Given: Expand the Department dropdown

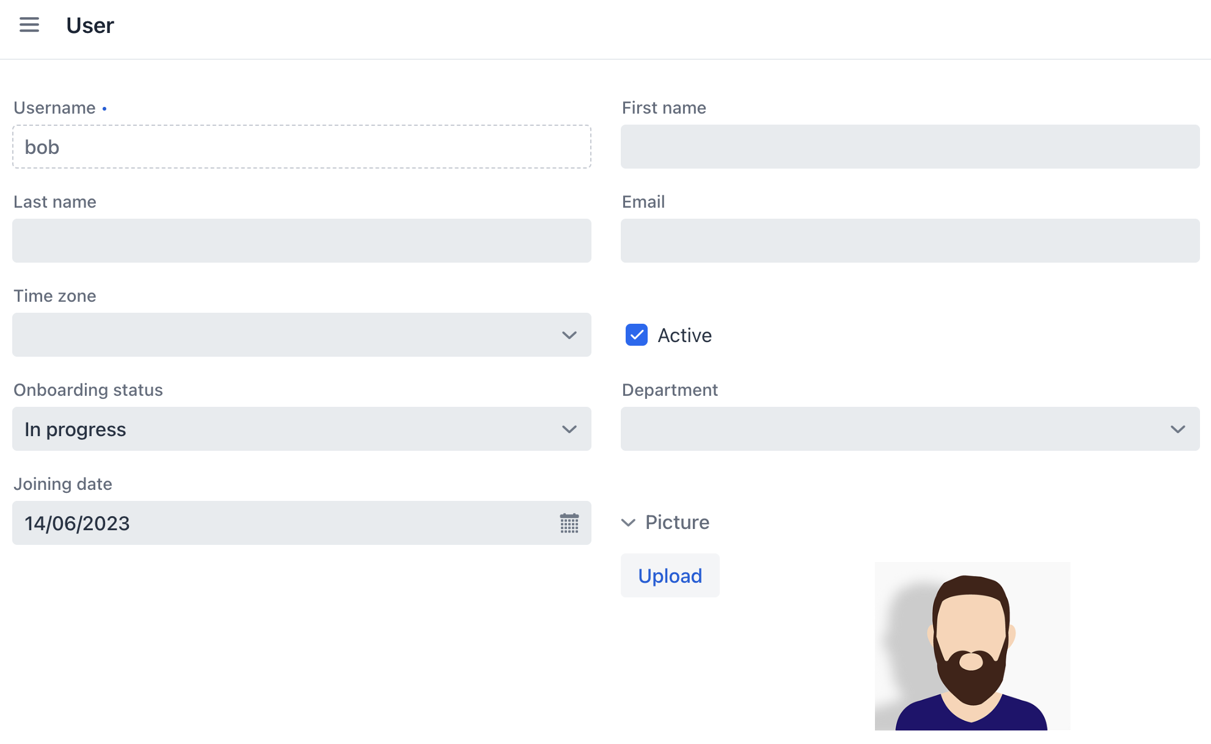Looking at the screenshot, I should pos(910,429).
